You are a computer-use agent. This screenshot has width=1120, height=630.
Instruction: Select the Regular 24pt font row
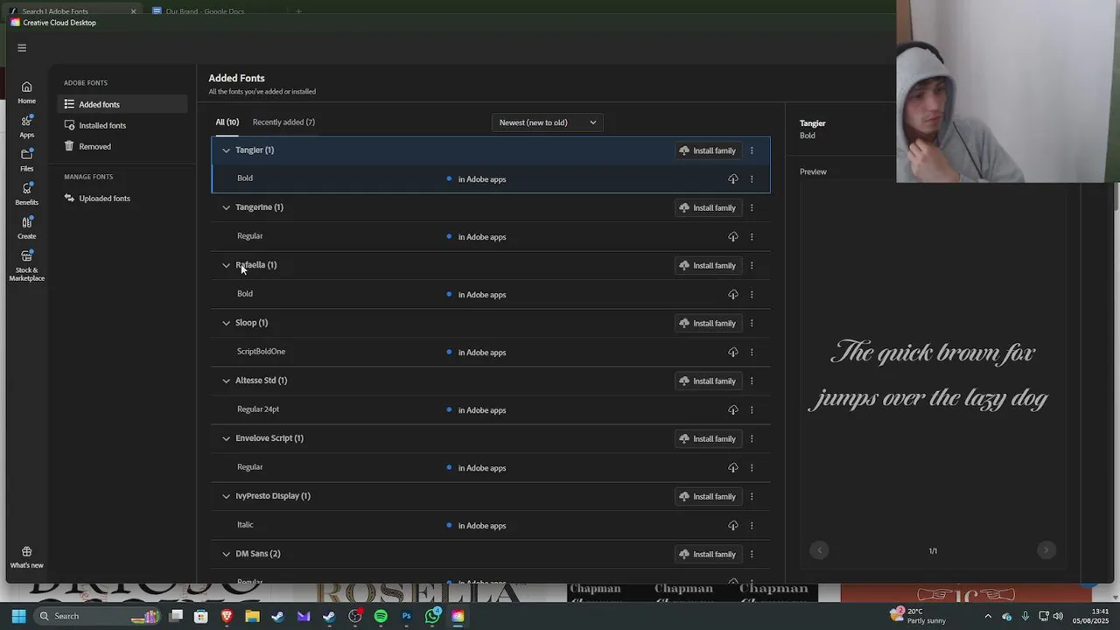tap(491, 409)
